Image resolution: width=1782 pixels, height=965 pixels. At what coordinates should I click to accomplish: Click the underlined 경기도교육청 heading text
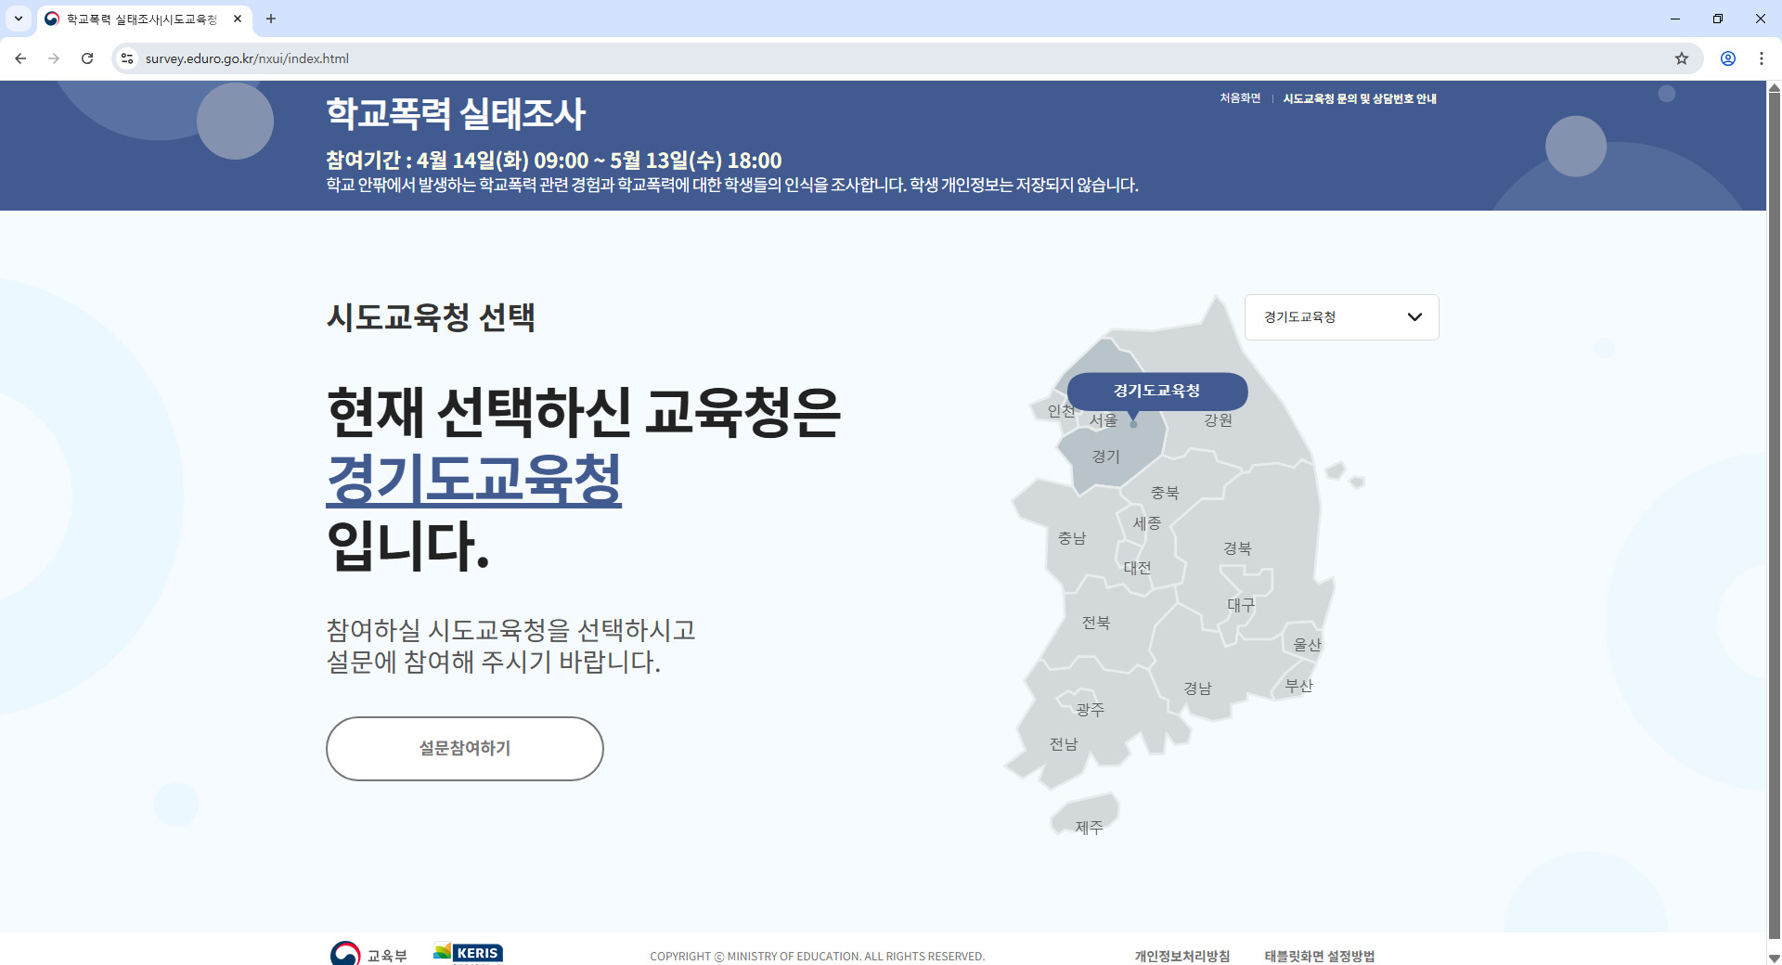473,480
